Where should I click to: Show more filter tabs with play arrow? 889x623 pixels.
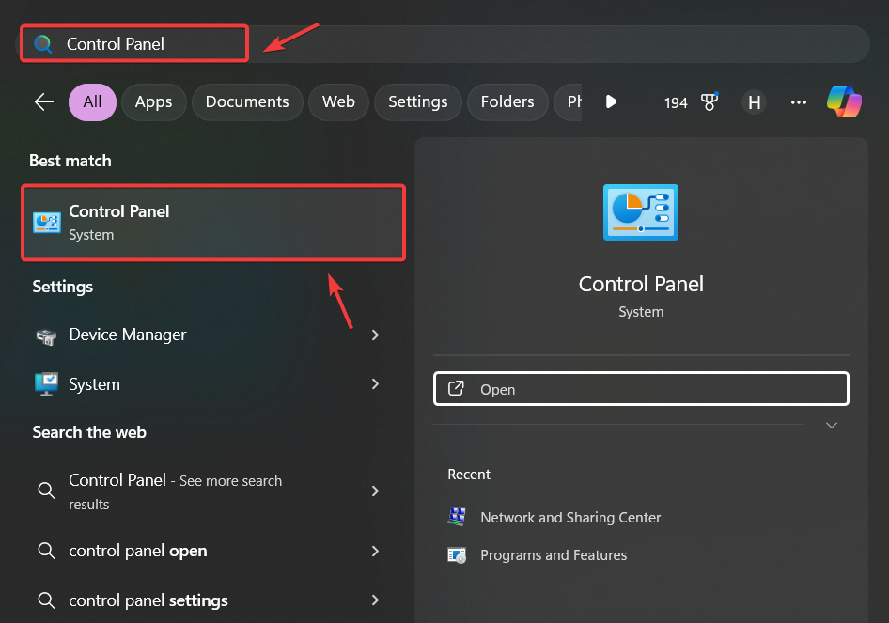click(x=611, y=102)
